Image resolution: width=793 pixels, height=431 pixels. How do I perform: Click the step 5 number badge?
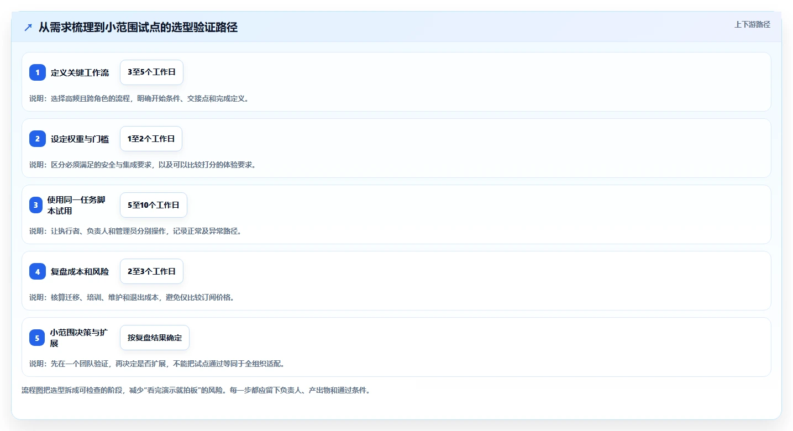click(x=37, y=338)
